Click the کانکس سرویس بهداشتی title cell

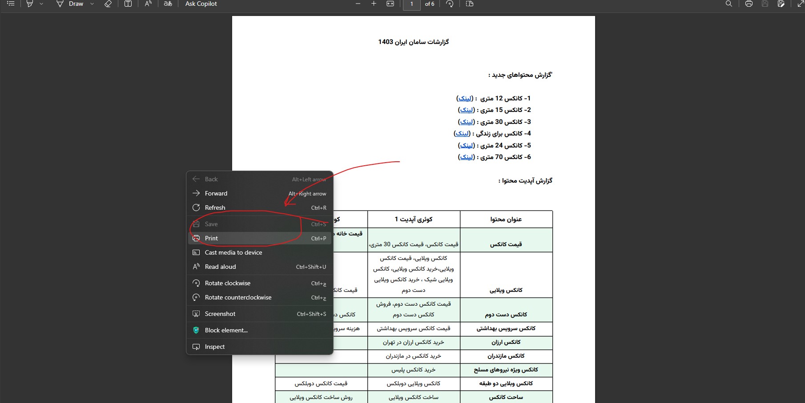506,328
